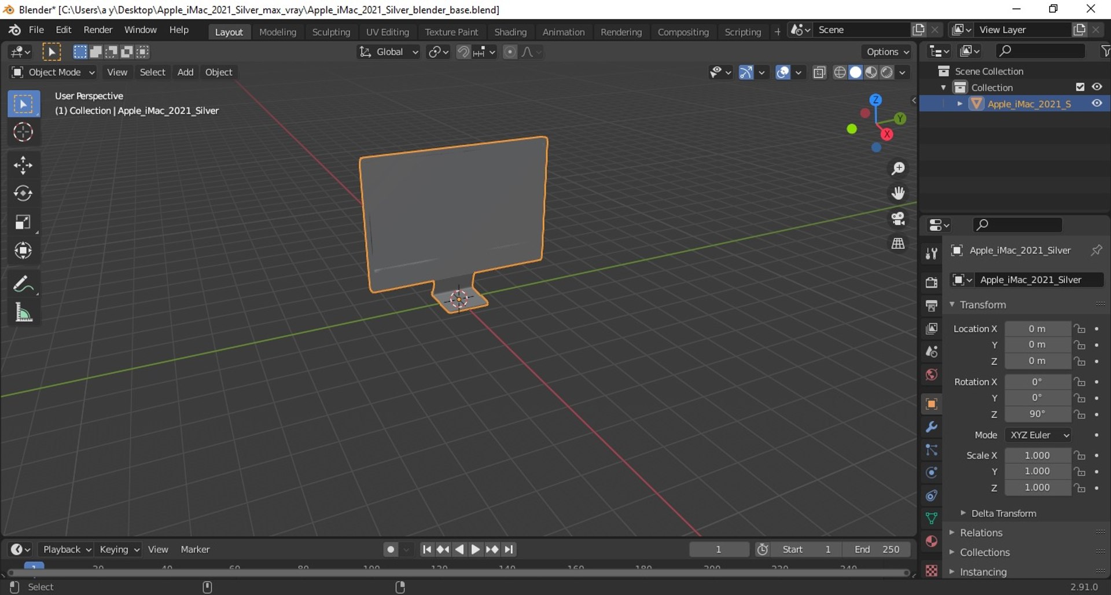Click the 3D Cursor tool
1111x595 pixels.
pyautogui.click(x=23, y=133)
